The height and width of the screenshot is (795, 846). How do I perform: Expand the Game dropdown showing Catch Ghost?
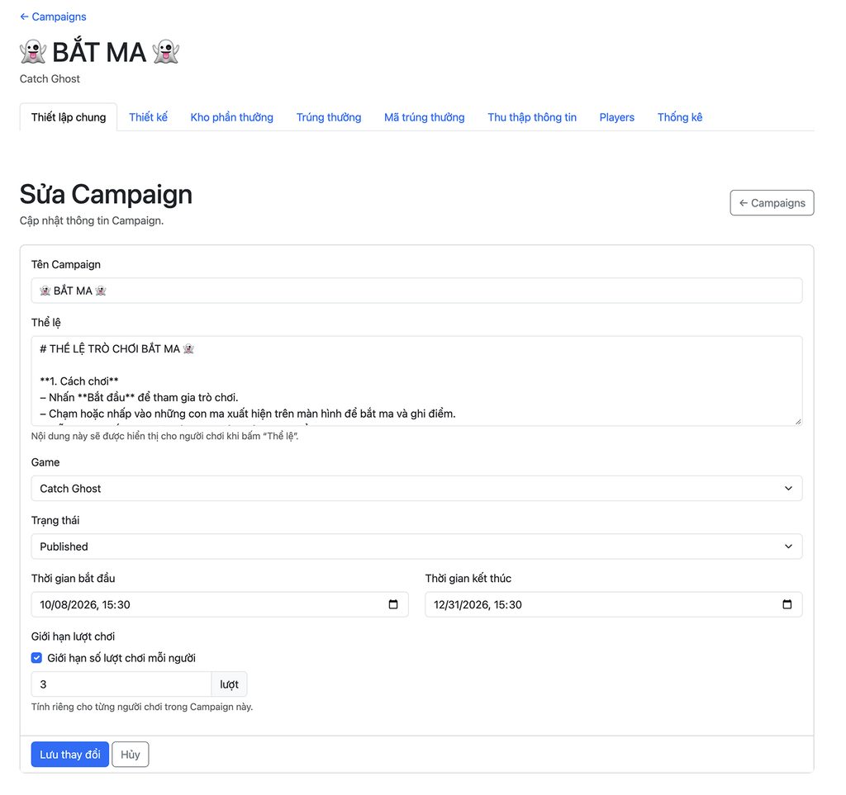[416, 489]
